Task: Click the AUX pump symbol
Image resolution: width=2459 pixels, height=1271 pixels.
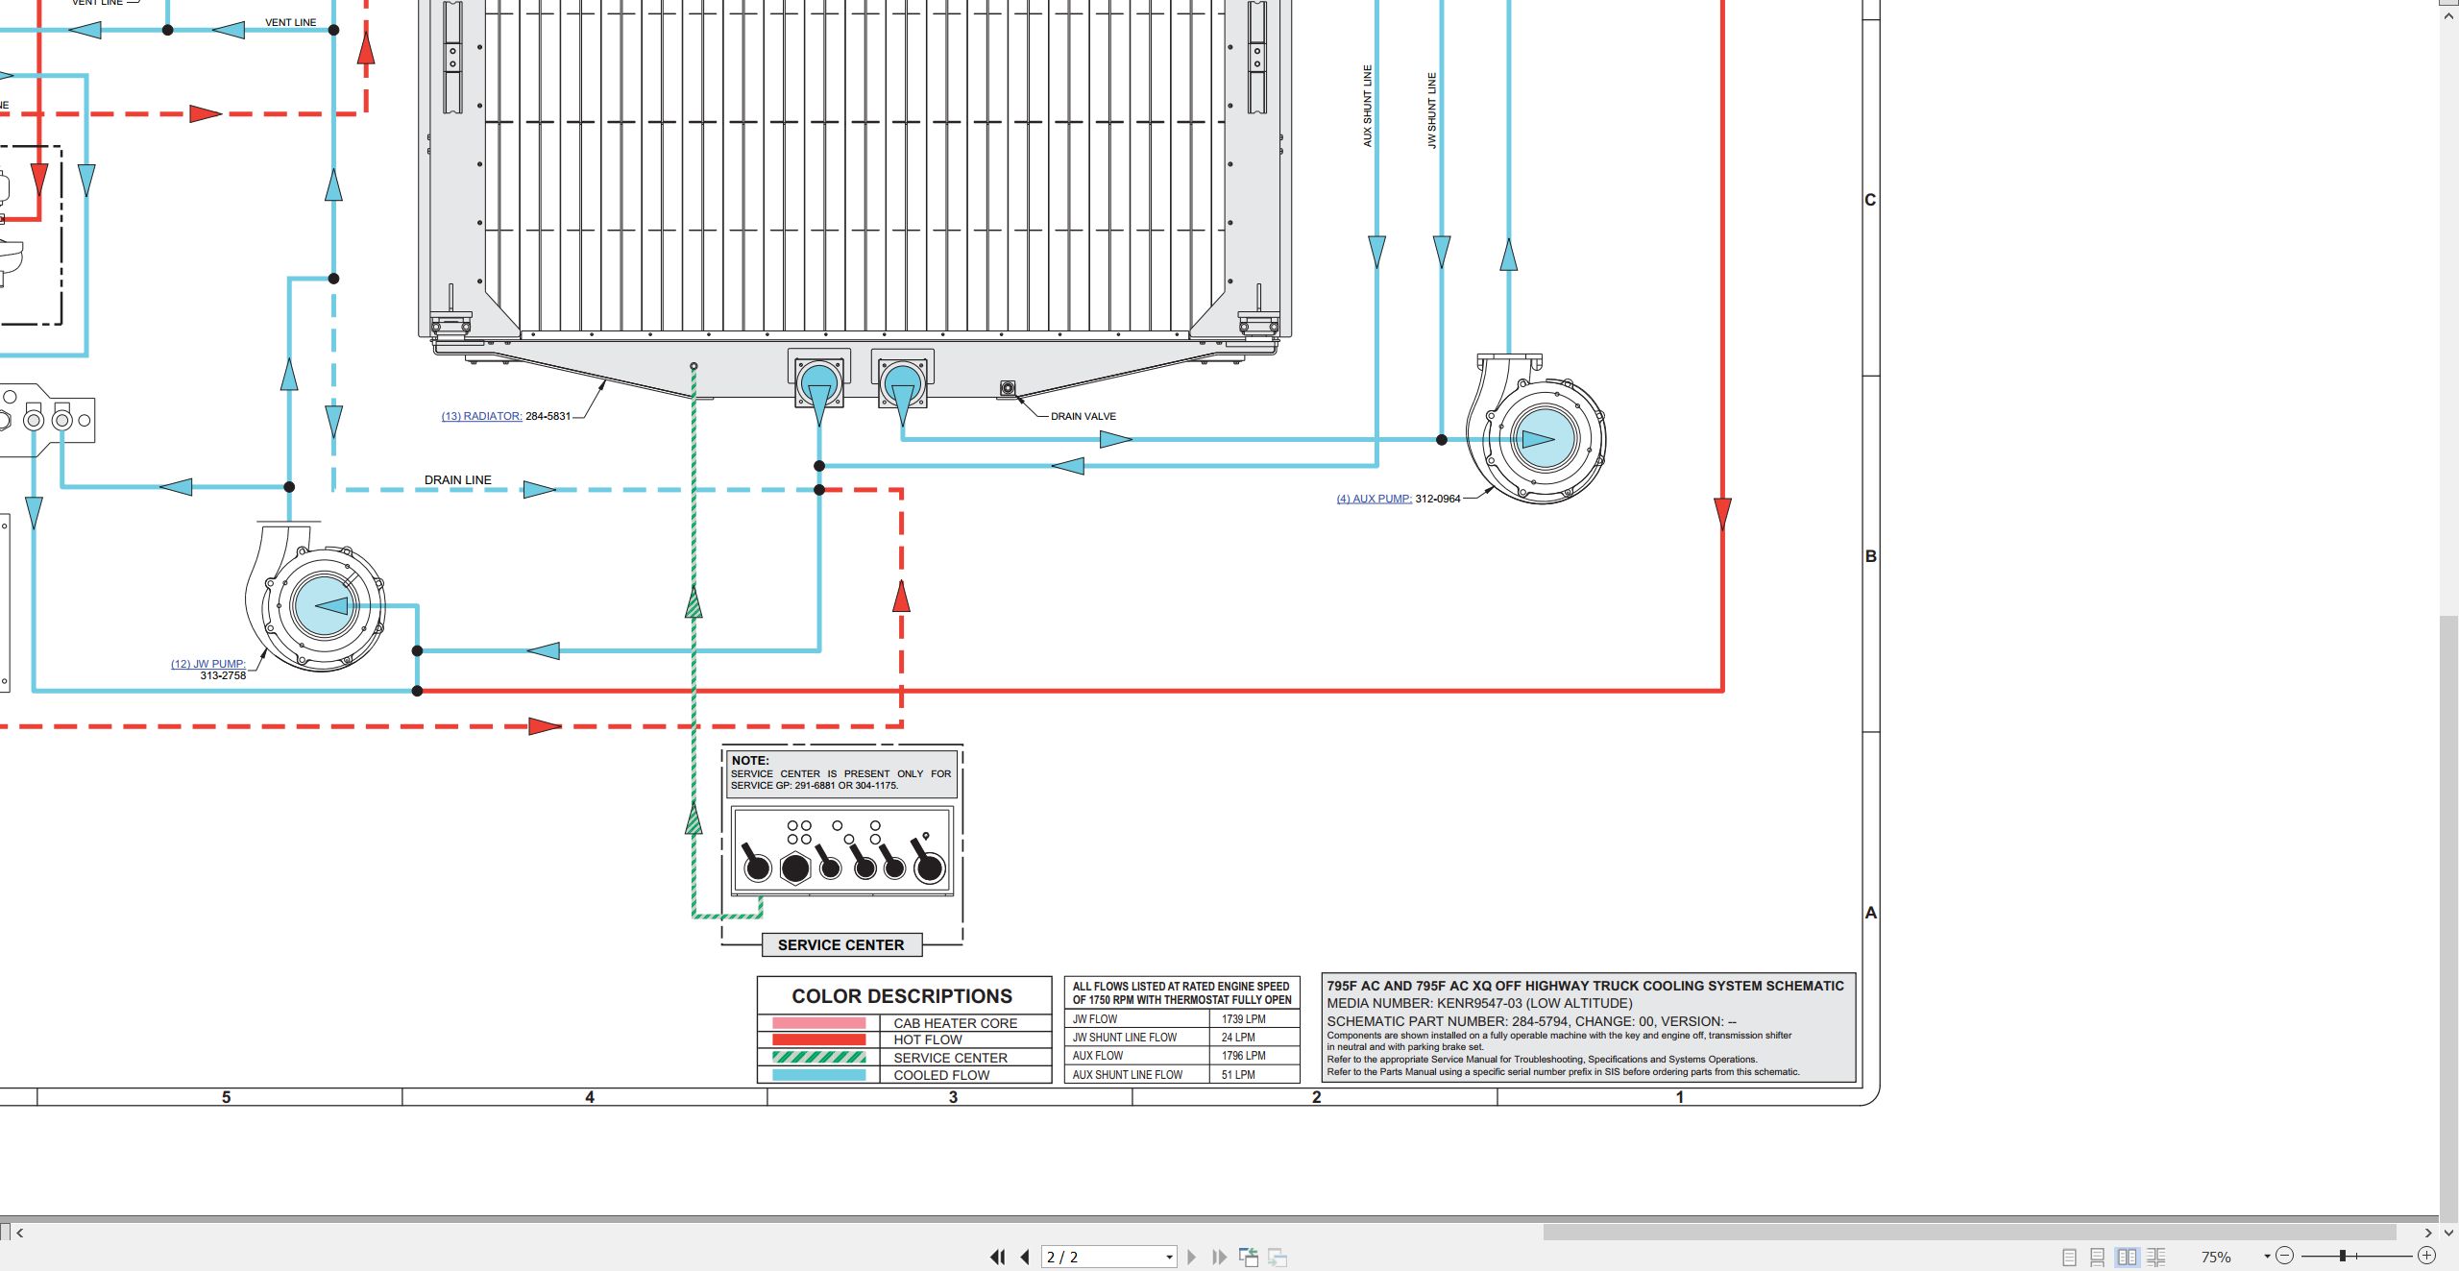Action: pos(1537,429)
